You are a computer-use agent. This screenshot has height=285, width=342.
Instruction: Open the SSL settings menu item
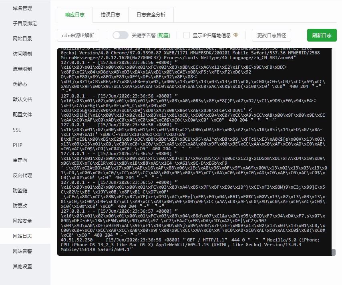[17, 130]
